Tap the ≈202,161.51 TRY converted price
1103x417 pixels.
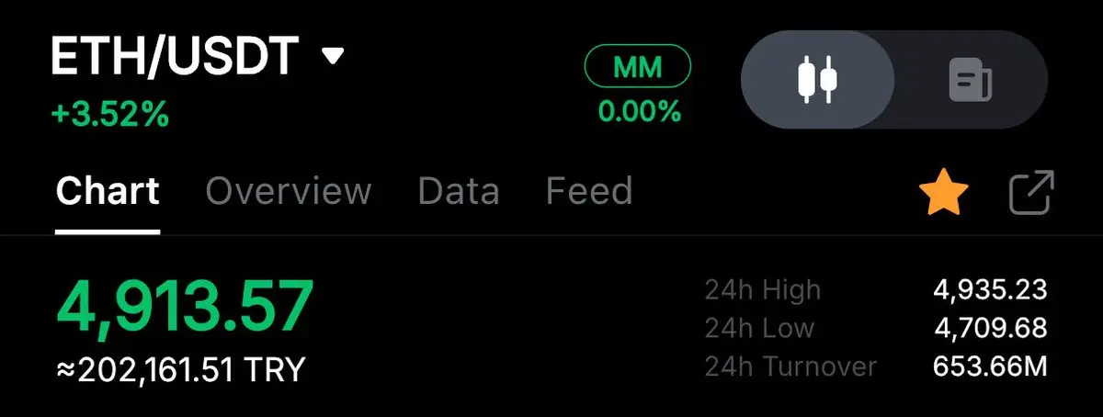[180, 370]
